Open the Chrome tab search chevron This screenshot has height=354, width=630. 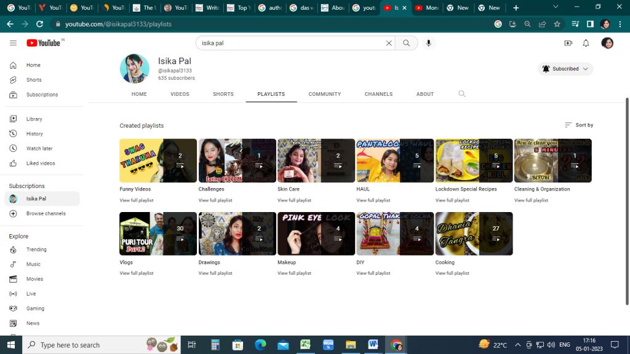click(556, 7)
